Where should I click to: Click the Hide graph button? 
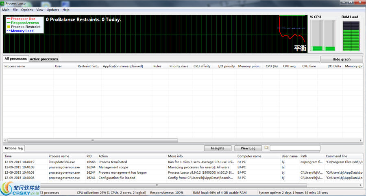(342, 59)
